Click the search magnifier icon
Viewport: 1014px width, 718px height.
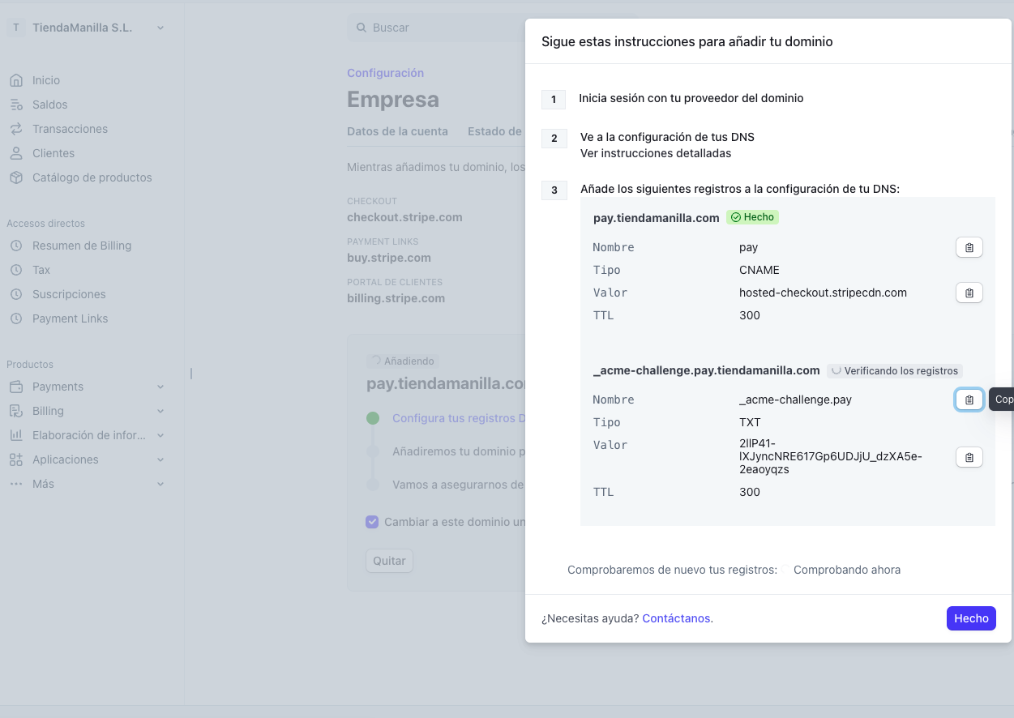(362, 28)
